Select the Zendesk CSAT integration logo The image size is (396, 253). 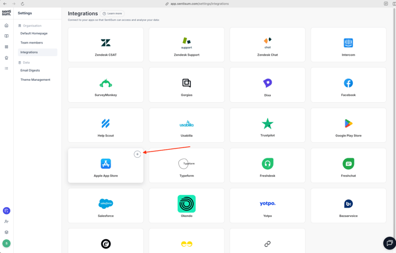point(105,43)
